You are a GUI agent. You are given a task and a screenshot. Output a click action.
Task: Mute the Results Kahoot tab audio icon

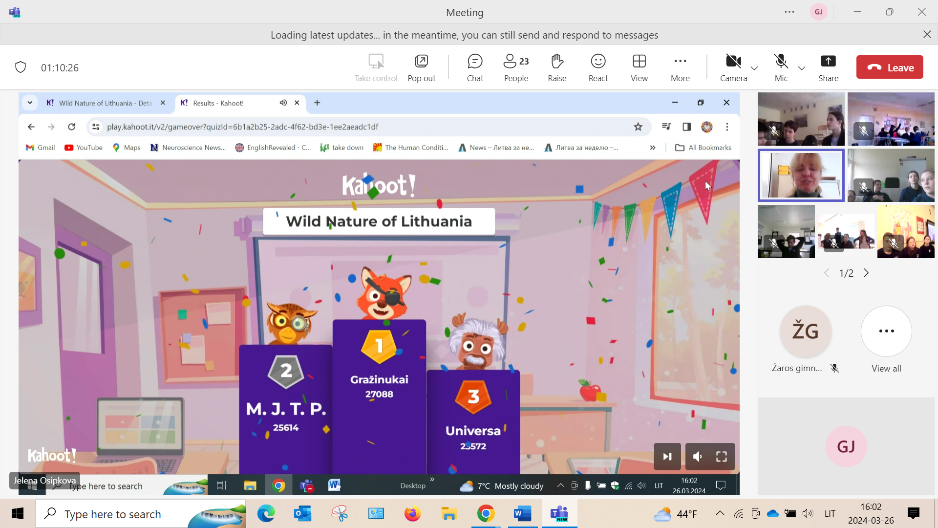tap(283, 103)
